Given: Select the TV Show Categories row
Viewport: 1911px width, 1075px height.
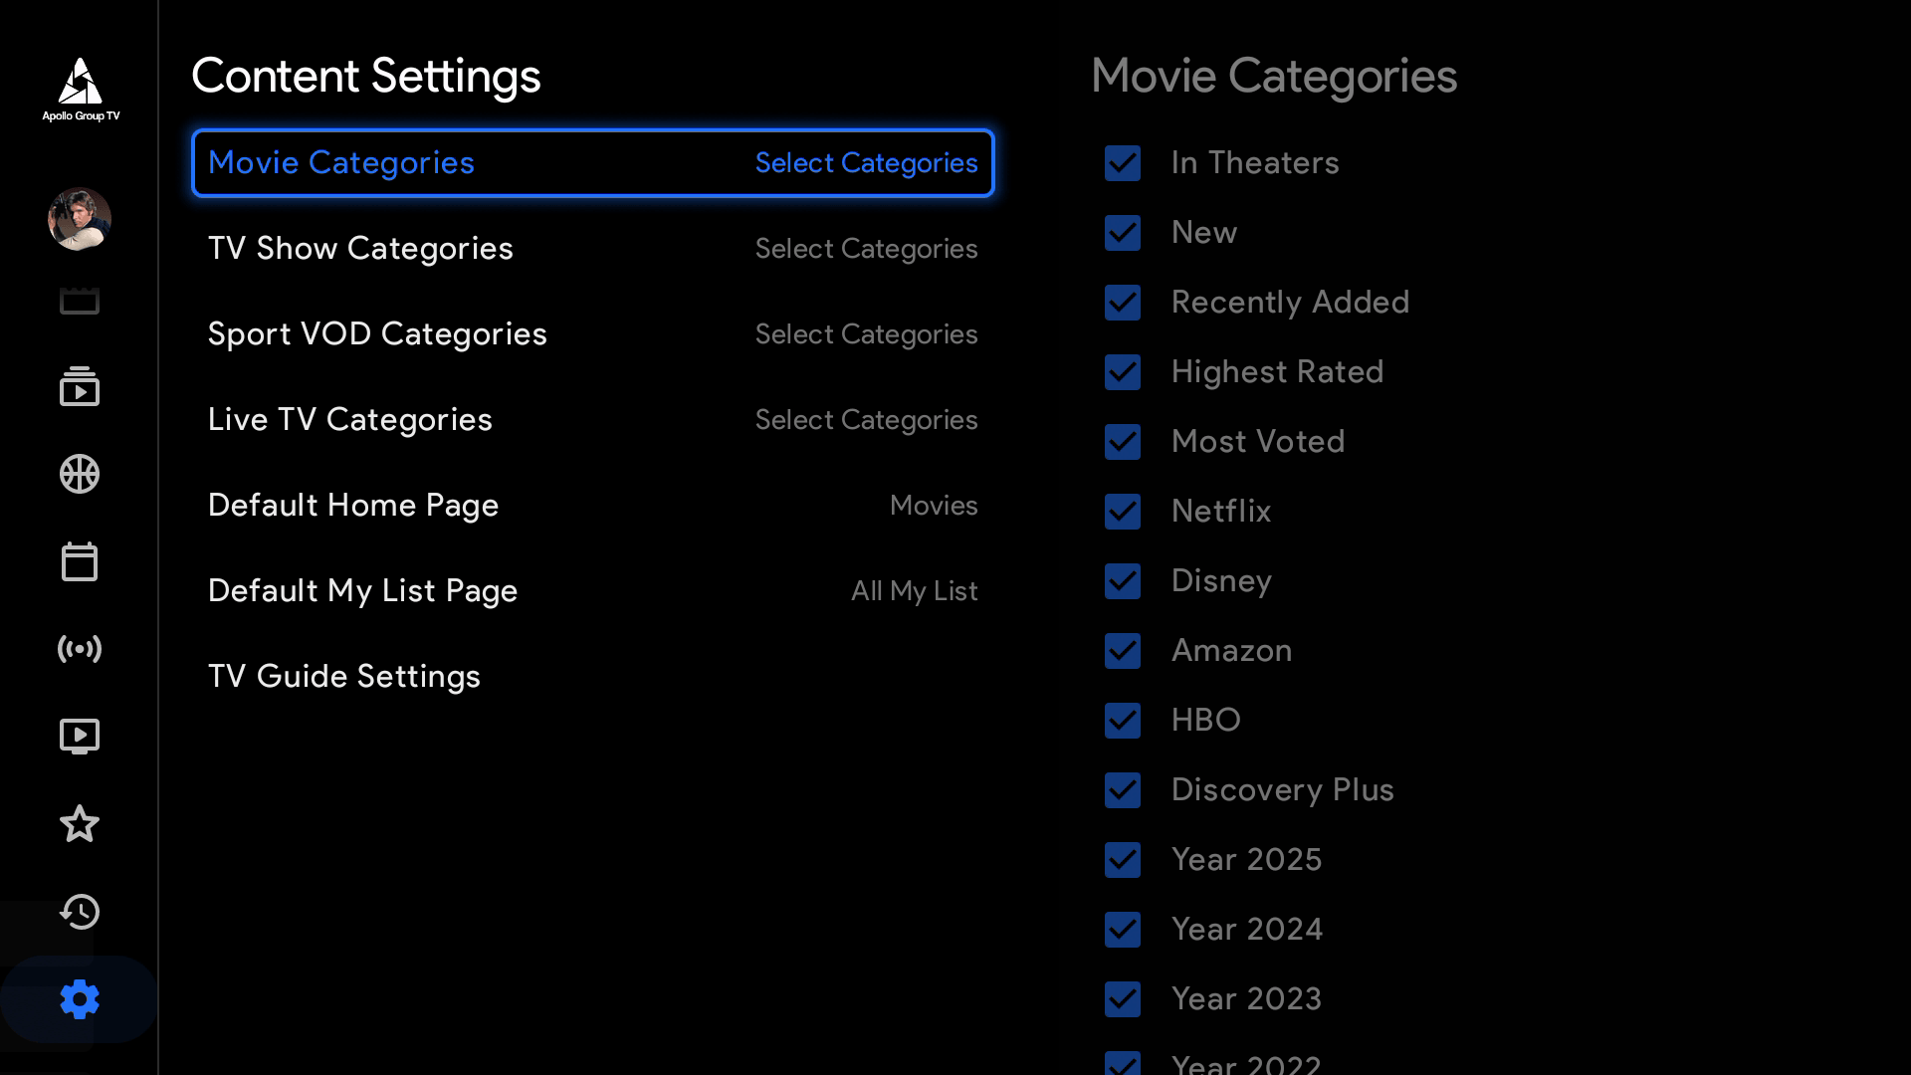Looking at the screenshot, I should tap(593, 249).
